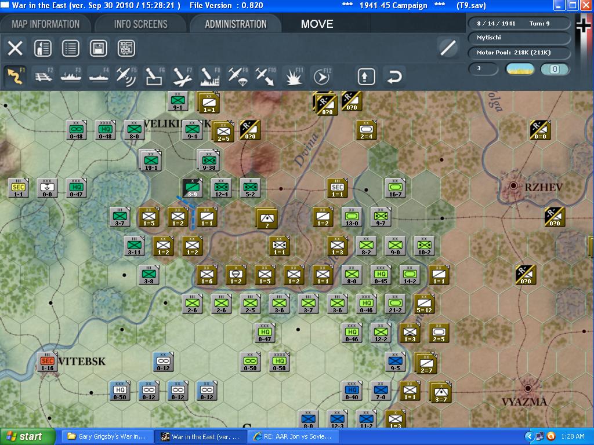Select the German unit 12-4
This screenshot has width=594, height=445.
coord(221,188)
